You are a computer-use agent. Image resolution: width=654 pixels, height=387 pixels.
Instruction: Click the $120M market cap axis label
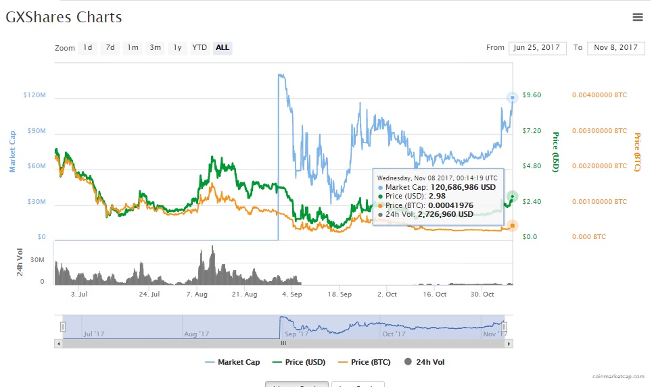[x=34, y=95]
